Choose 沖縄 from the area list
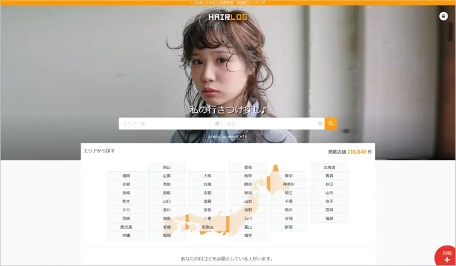 tap(126, 235)
